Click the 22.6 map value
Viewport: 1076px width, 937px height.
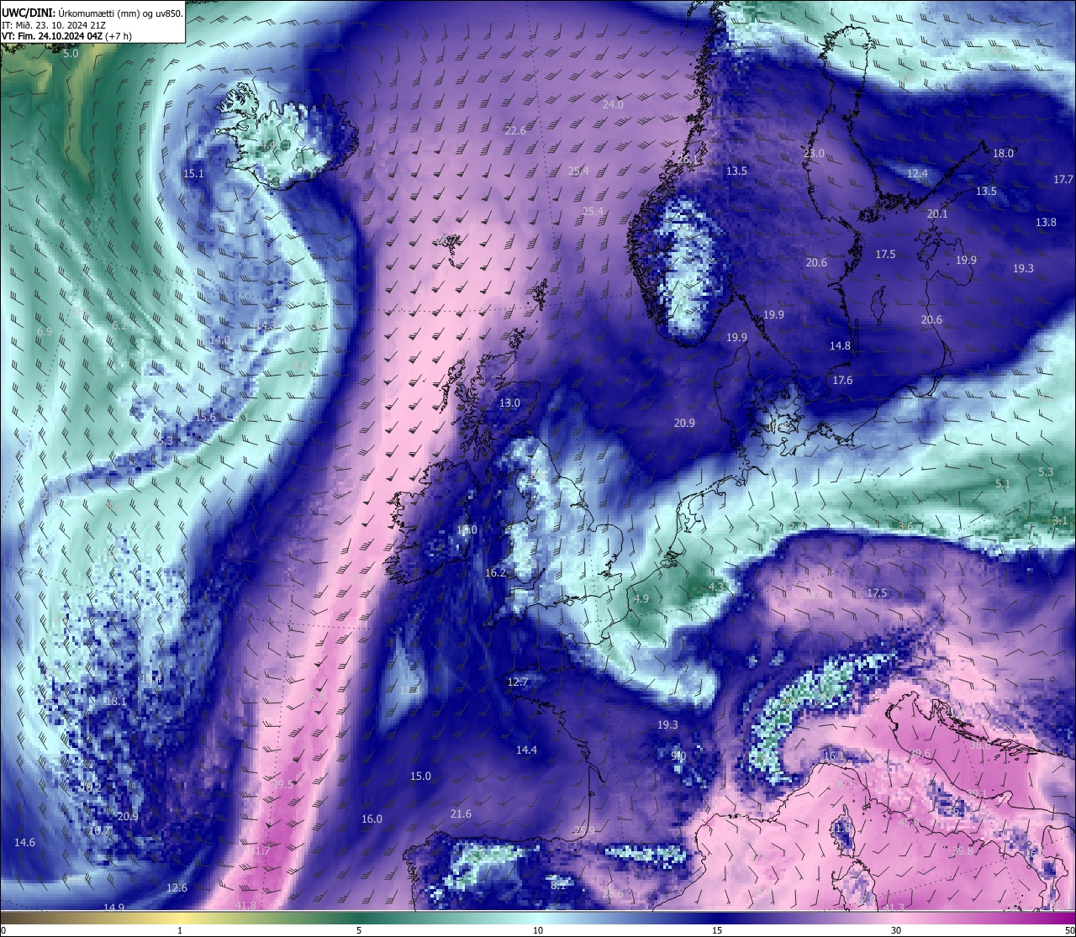515,130
